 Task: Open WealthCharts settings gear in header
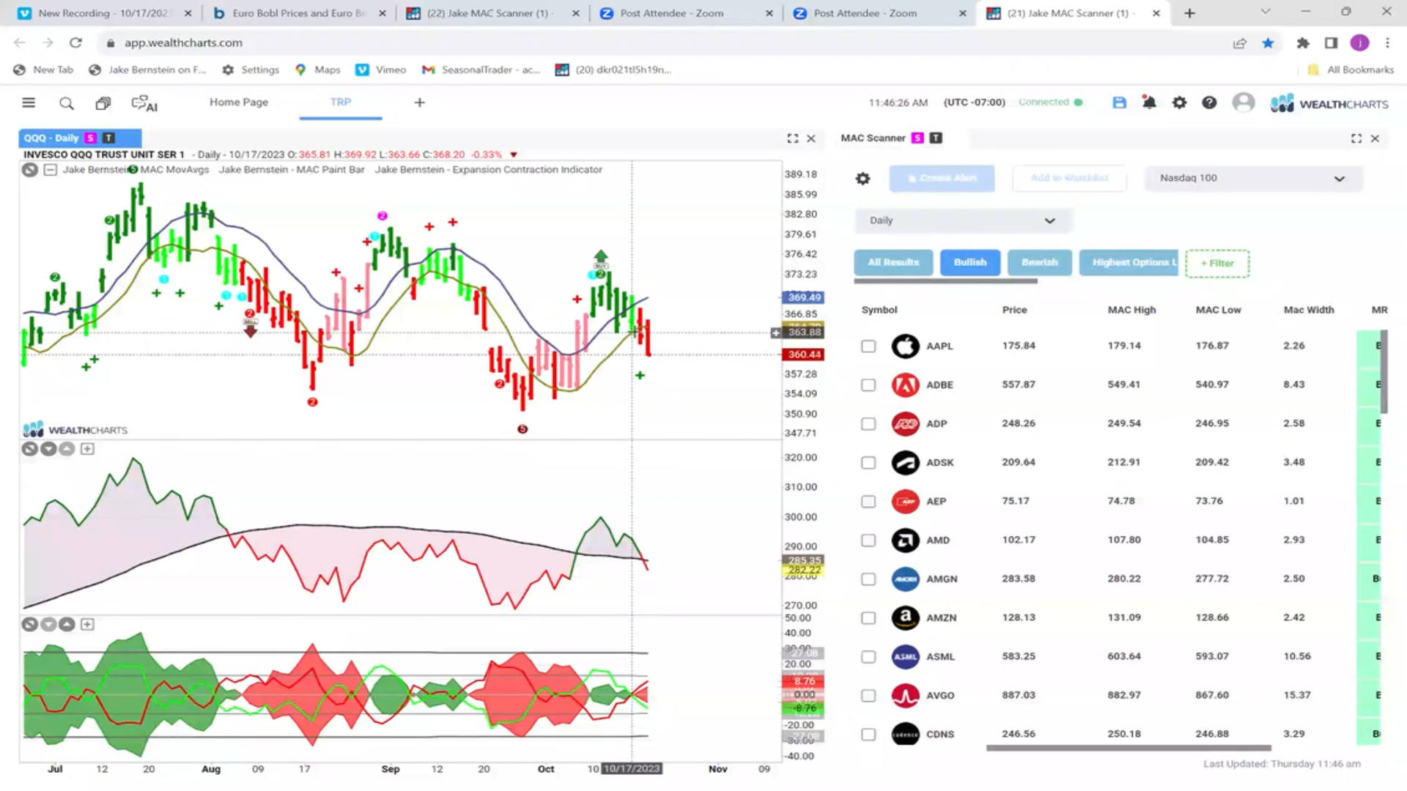1179,103
